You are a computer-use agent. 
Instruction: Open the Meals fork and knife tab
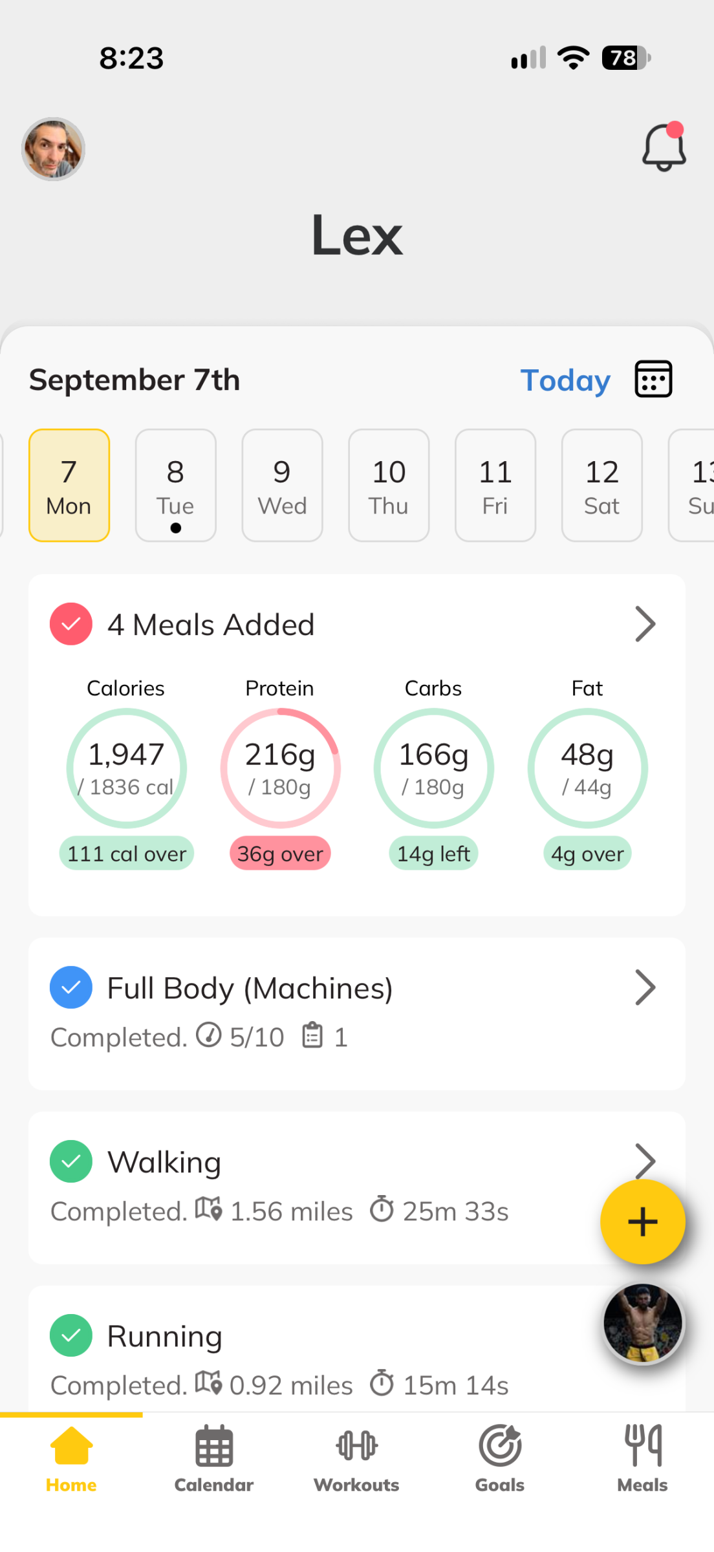pyautogui.click(x=642, y=1459)
